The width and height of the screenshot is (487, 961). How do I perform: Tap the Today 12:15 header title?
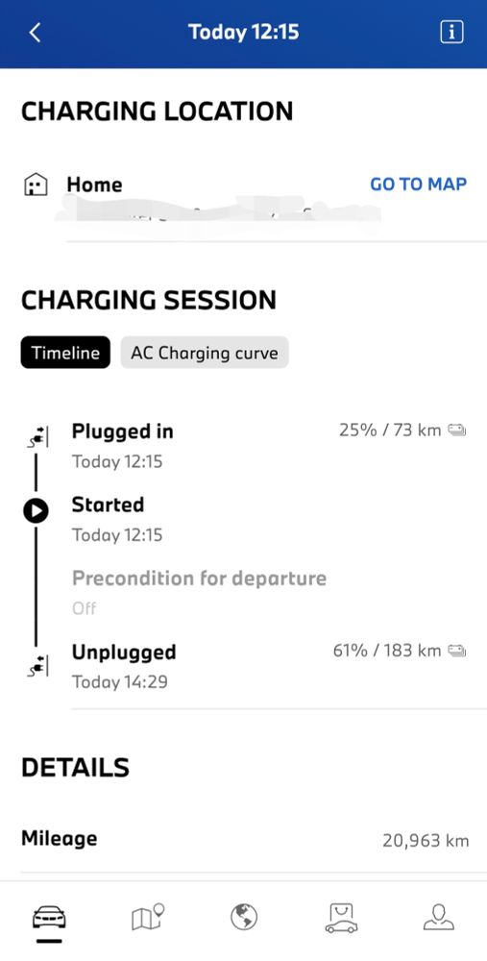click(x=244, y=32)
